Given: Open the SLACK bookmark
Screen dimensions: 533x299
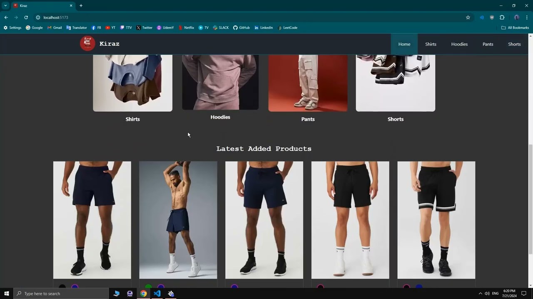Looking at the screenshot, I should point(221,28).
